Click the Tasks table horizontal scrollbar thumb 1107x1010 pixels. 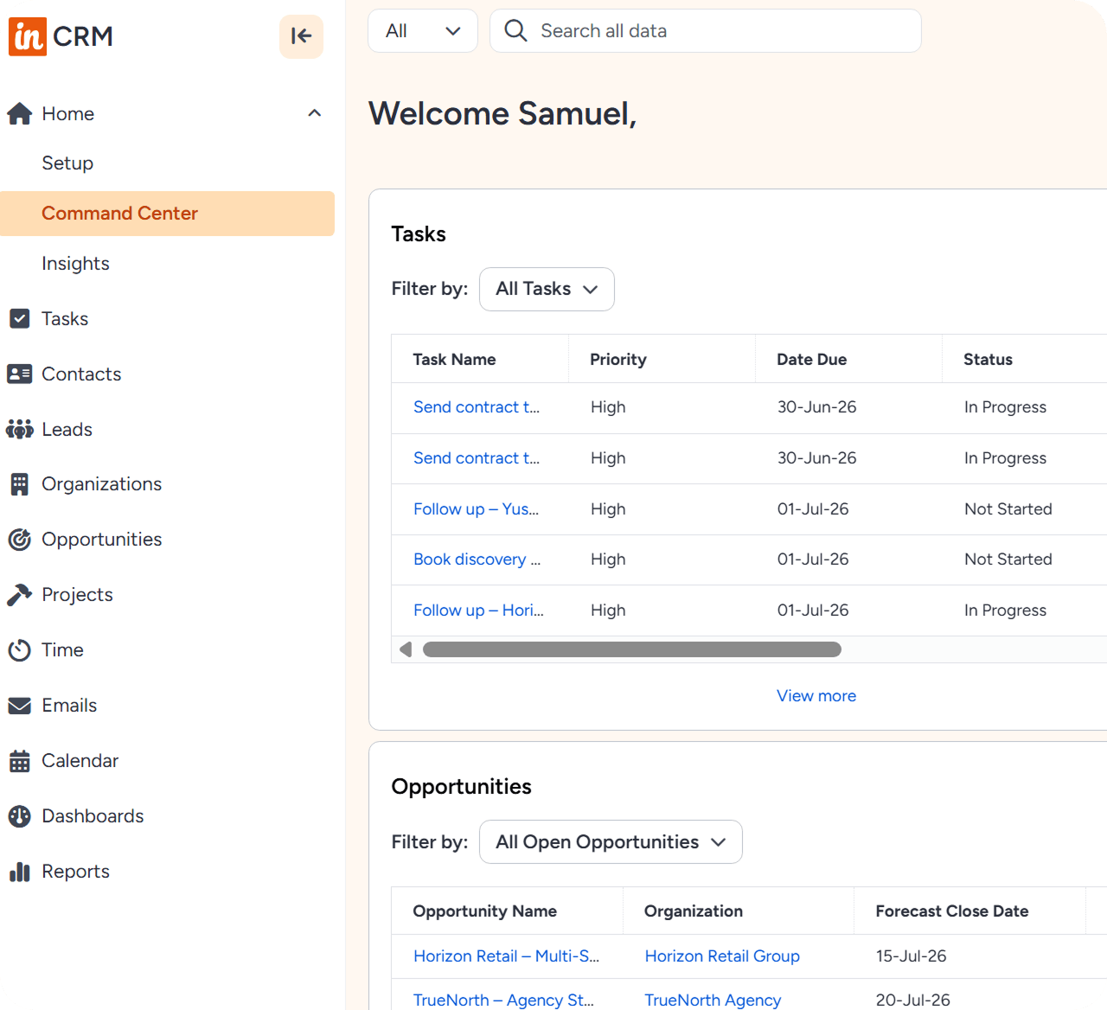click(x=631, y=649)
